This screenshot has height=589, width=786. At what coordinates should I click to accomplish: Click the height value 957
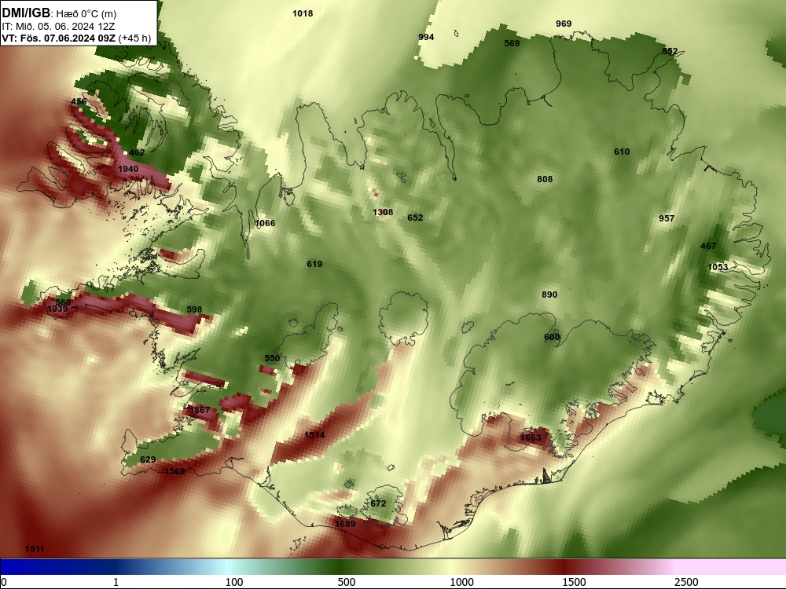[667, 218]
